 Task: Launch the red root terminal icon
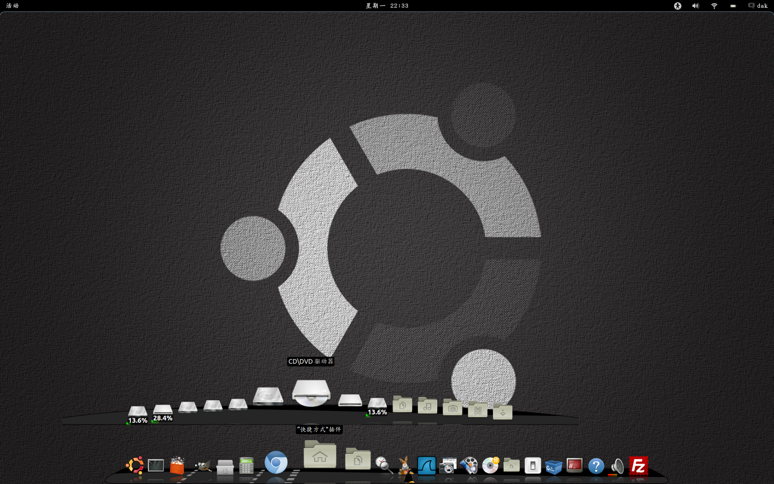coord(575,466)
